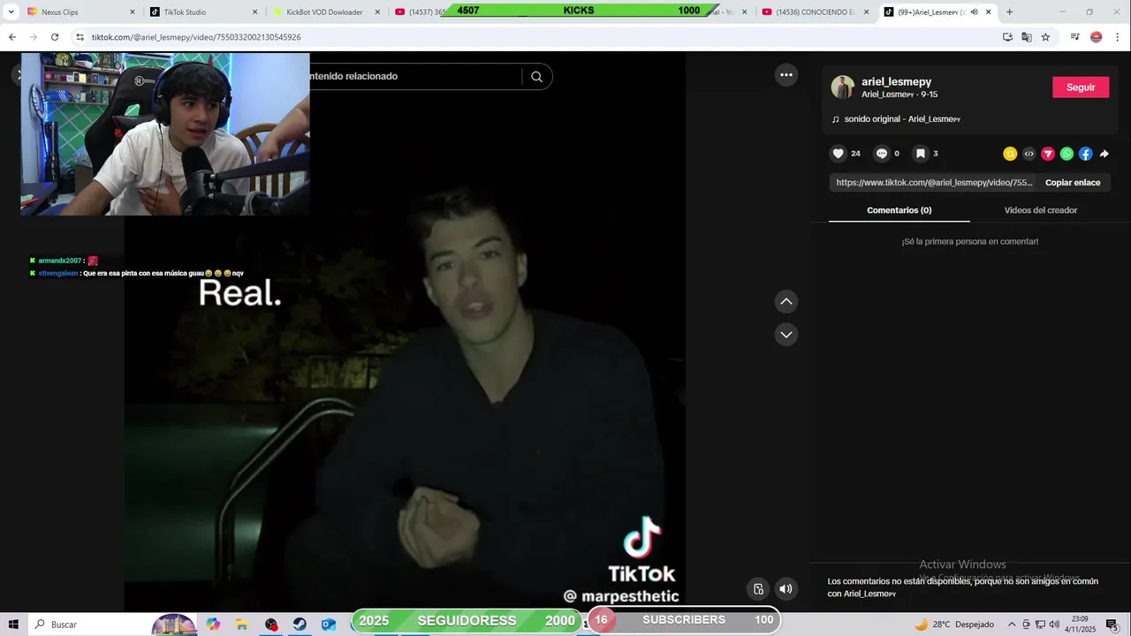The width and height of the screenshot is (1131, 636).
Task: Toggle the auto-scroll icon beside volume
Action: coord(758,589)
